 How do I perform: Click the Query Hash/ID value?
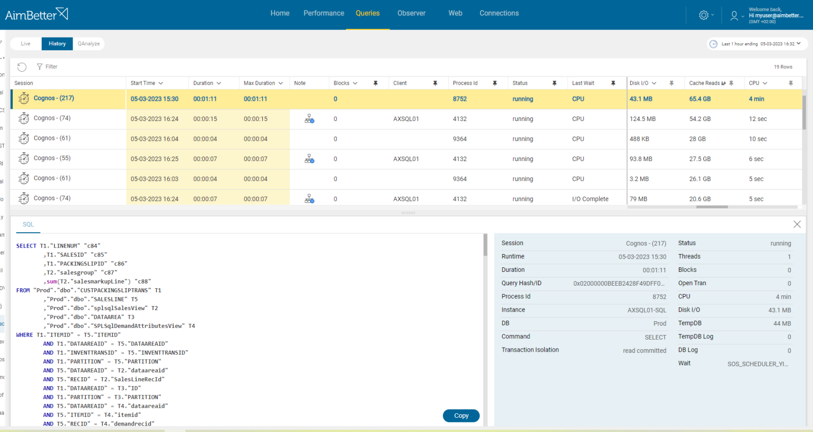(x=619, y=284)
